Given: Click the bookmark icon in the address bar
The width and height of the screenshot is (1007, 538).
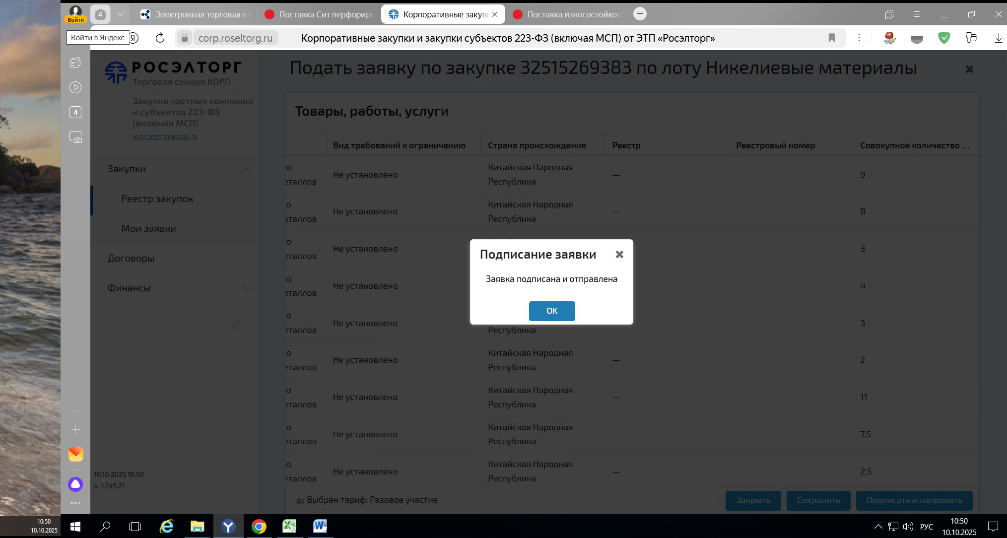Looking at the screenshot, I should (x=831, y=38).
